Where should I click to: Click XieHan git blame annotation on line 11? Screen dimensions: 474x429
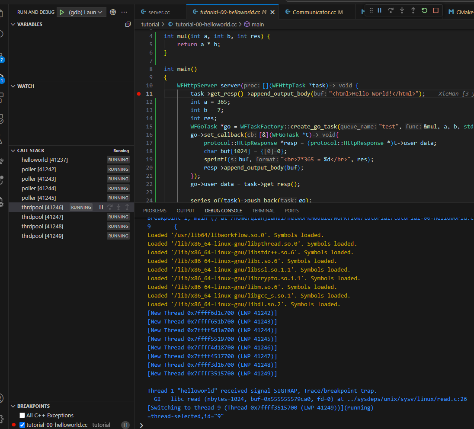[x=456, y=94]
